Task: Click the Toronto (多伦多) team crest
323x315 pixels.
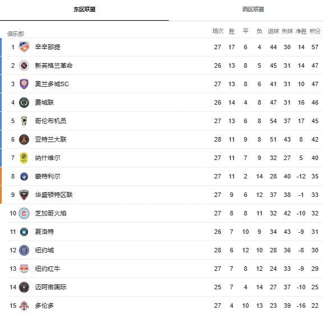Action: point(24,305)
